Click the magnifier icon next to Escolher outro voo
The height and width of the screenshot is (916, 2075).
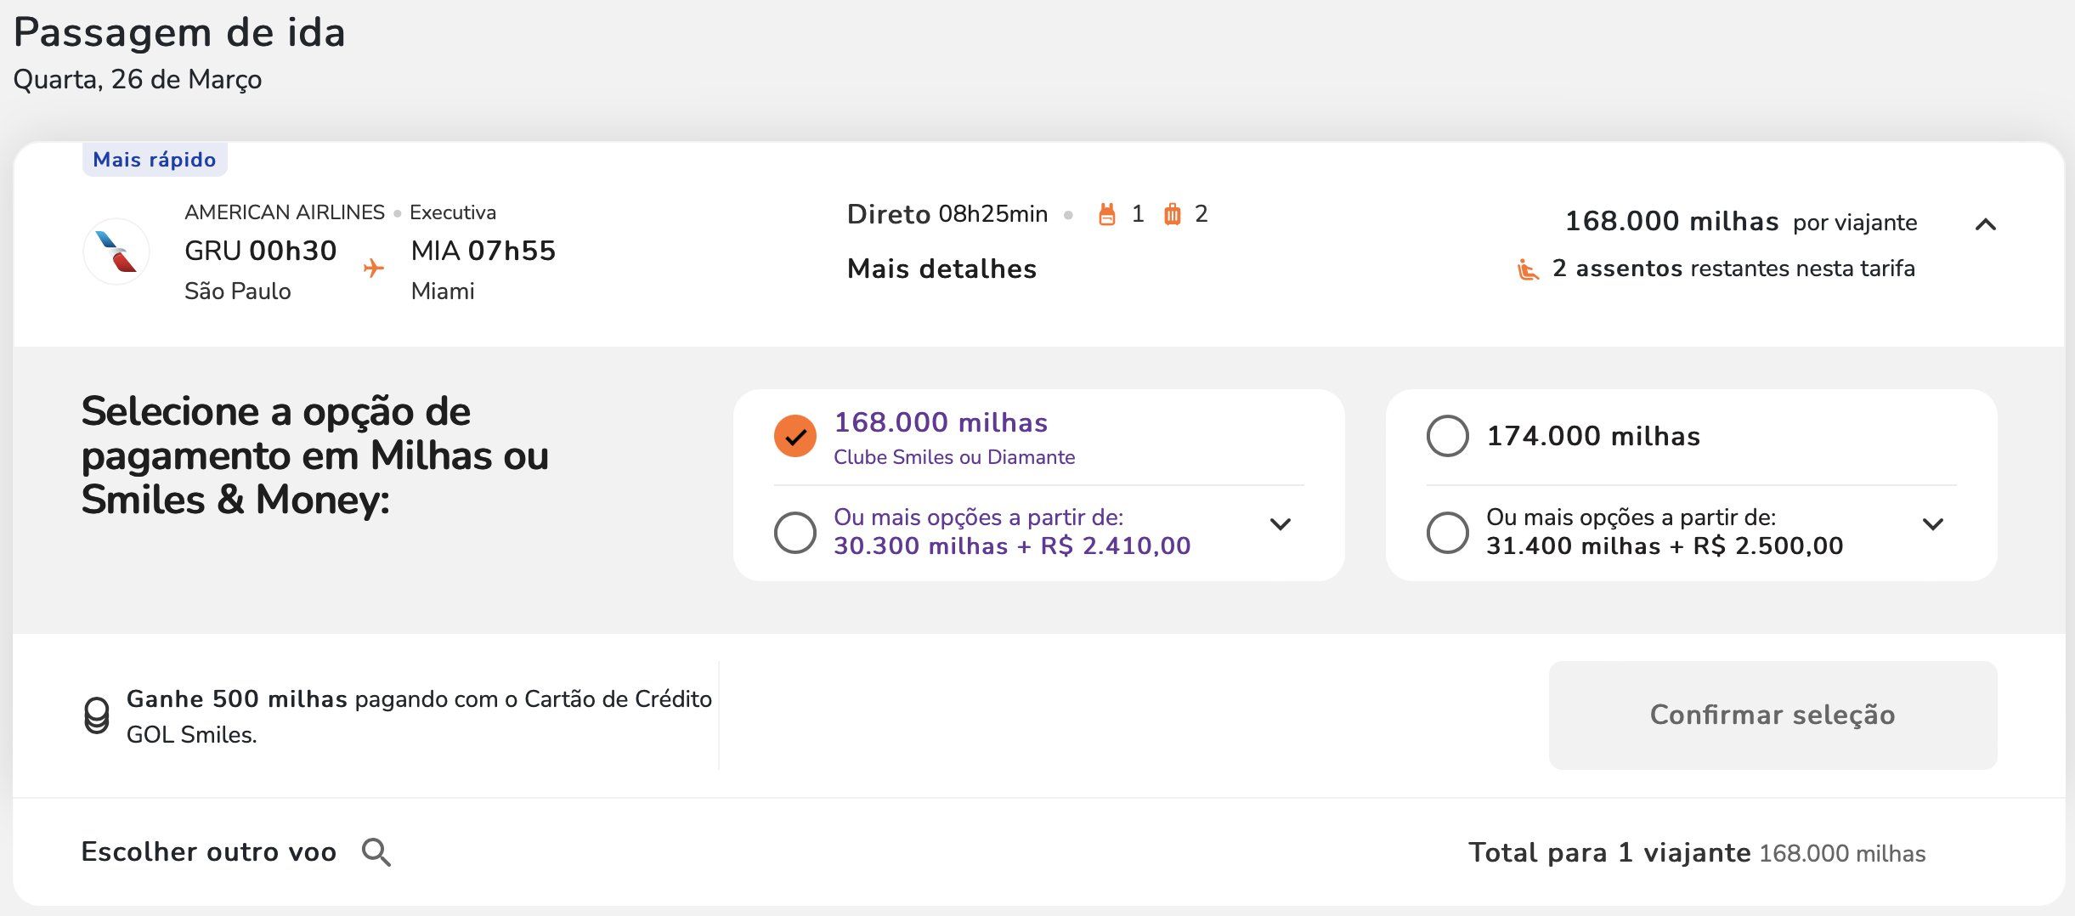click(376, 852)
